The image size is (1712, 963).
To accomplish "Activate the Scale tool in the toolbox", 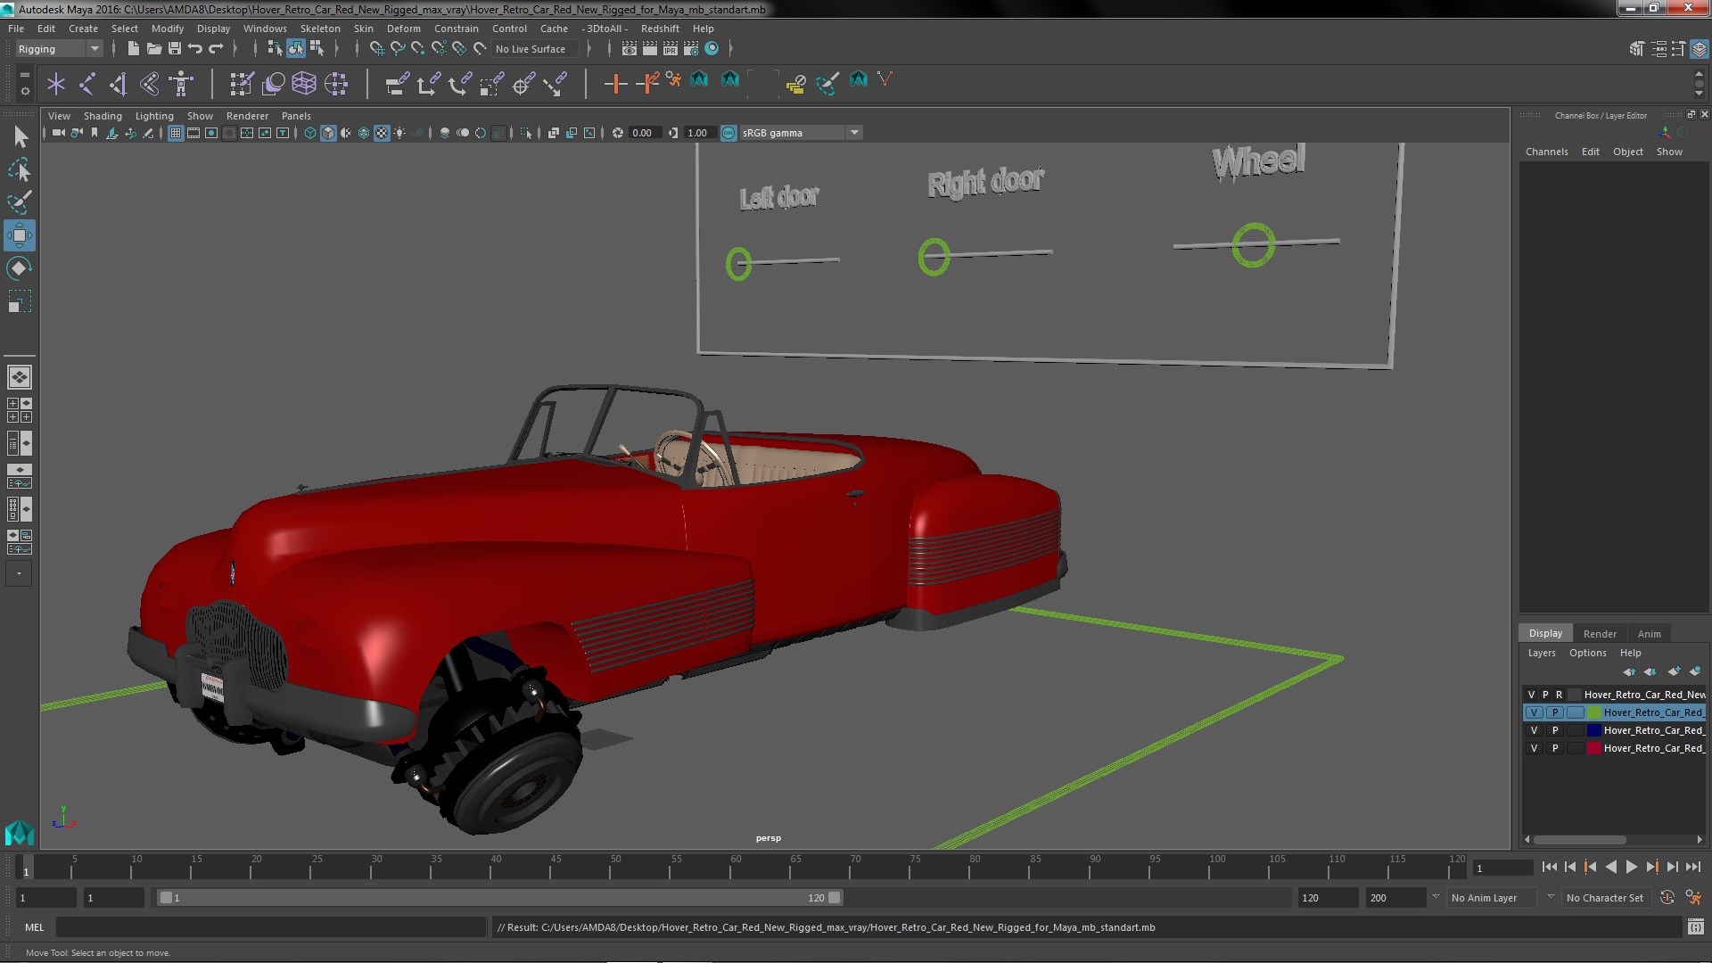I will 20,301.
